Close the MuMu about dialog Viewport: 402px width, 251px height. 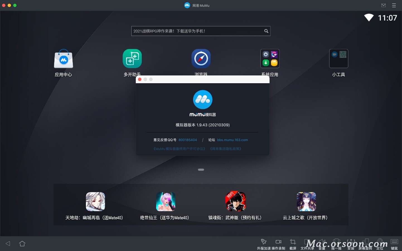pyautogui.click(x=140, y=79)
